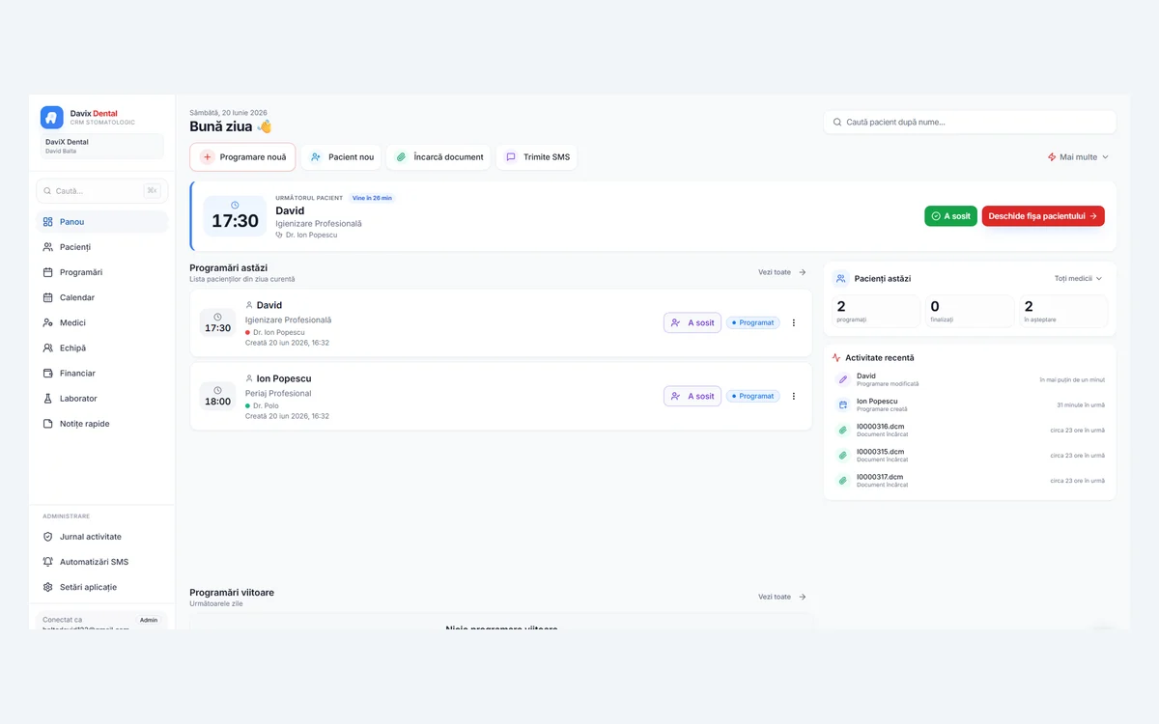Click Încarcă document button
The height and width of the screenshot is (724, 1159).
(x=439, y=157)
